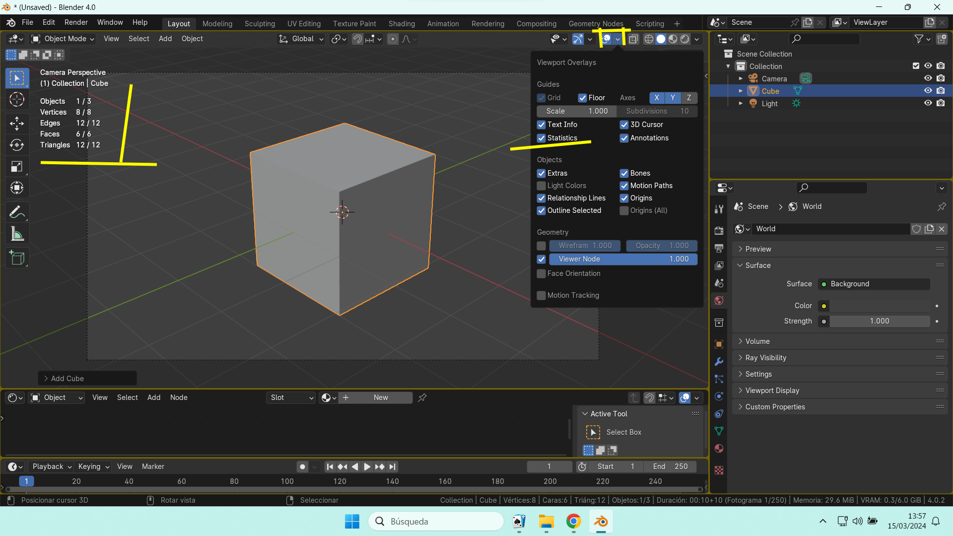Select the 3D Cursor tool
This screenshot has width=953, height=536.
[17, 100]
